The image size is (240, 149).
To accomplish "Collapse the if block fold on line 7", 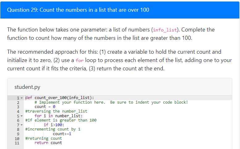I will click(22, 125).
